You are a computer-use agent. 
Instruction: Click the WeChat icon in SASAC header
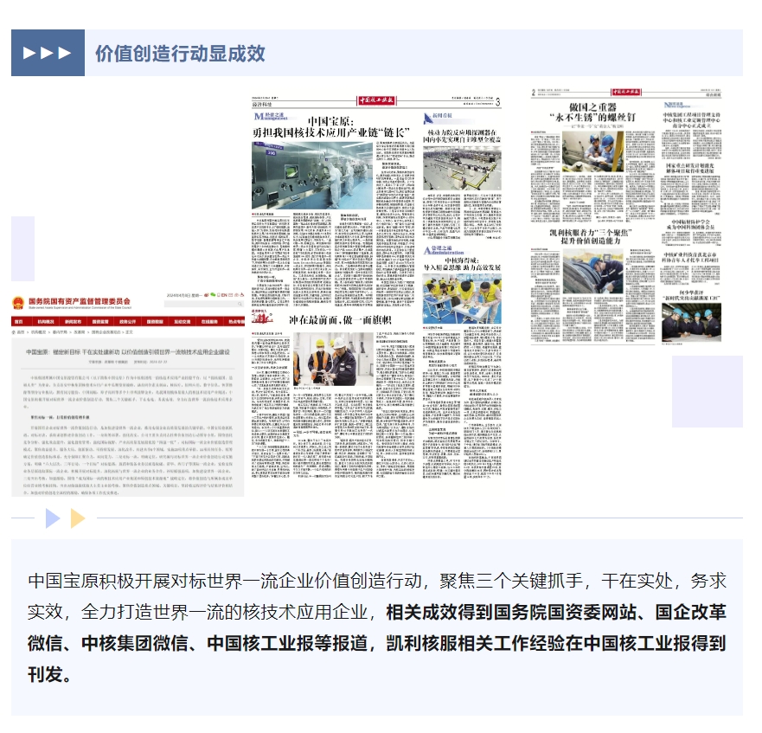pyautogui.click(x=213, y=295)
